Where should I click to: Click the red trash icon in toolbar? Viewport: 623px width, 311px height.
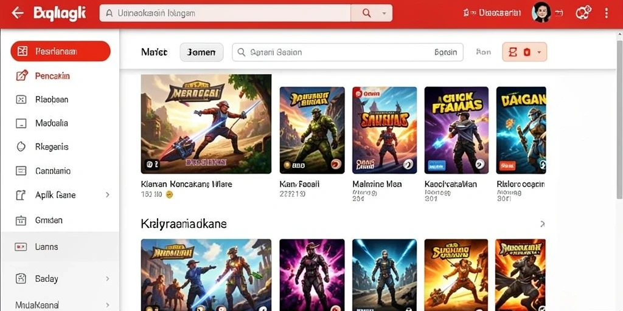coord(527,52)
